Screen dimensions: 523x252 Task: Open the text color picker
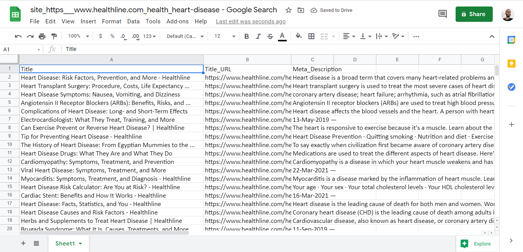point(282,36)
